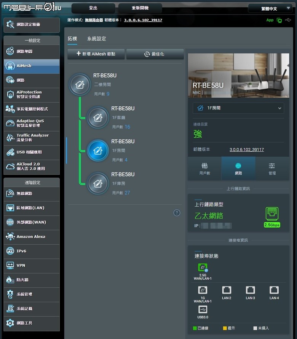The width and height of the screenshot is (297, 339).
Task: Click the green ethernet uplink icon
Action: click(x=272, y=214)
